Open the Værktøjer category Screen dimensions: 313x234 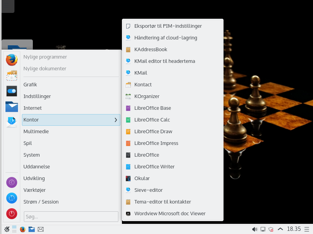pyautogui.click(x=71, y=190)
